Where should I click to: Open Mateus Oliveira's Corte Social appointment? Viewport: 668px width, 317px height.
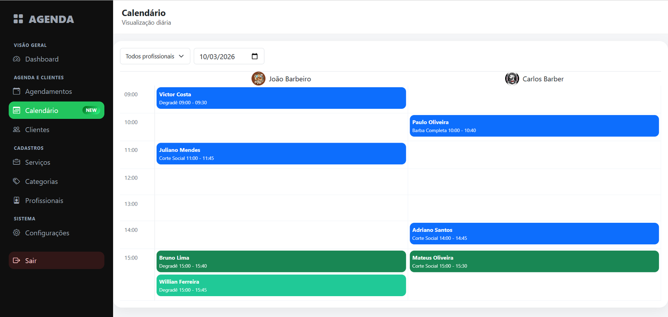(534, 262)
